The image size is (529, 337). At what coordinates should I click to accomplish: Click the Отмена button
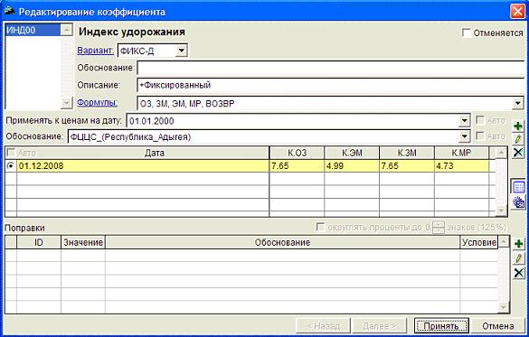pyautogui.click(x=498, y=326)
